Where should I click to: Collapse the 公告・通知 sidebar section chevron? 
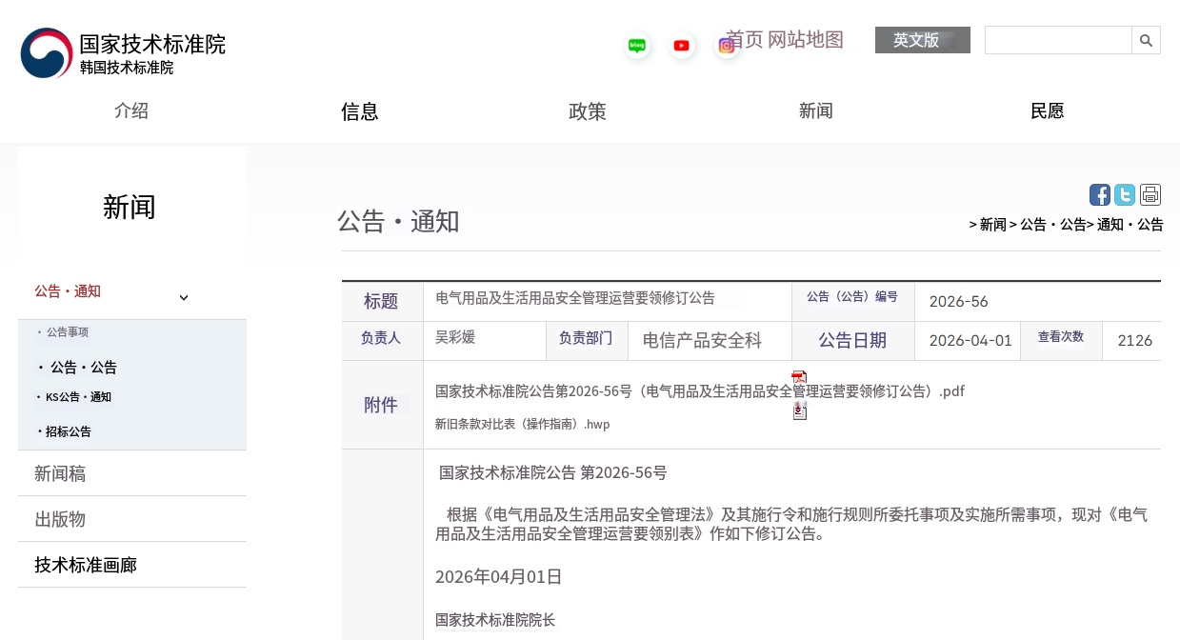(184, 297)
